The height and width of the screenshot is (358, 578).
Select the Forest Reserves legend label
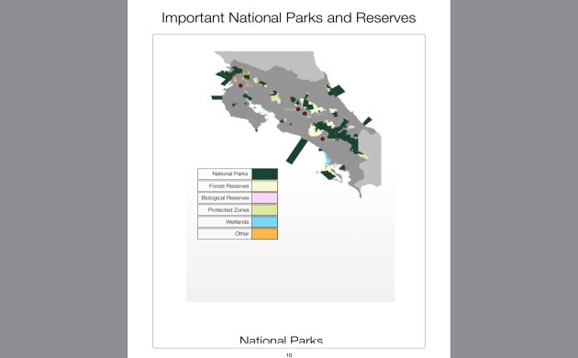[x=229, y=185]
